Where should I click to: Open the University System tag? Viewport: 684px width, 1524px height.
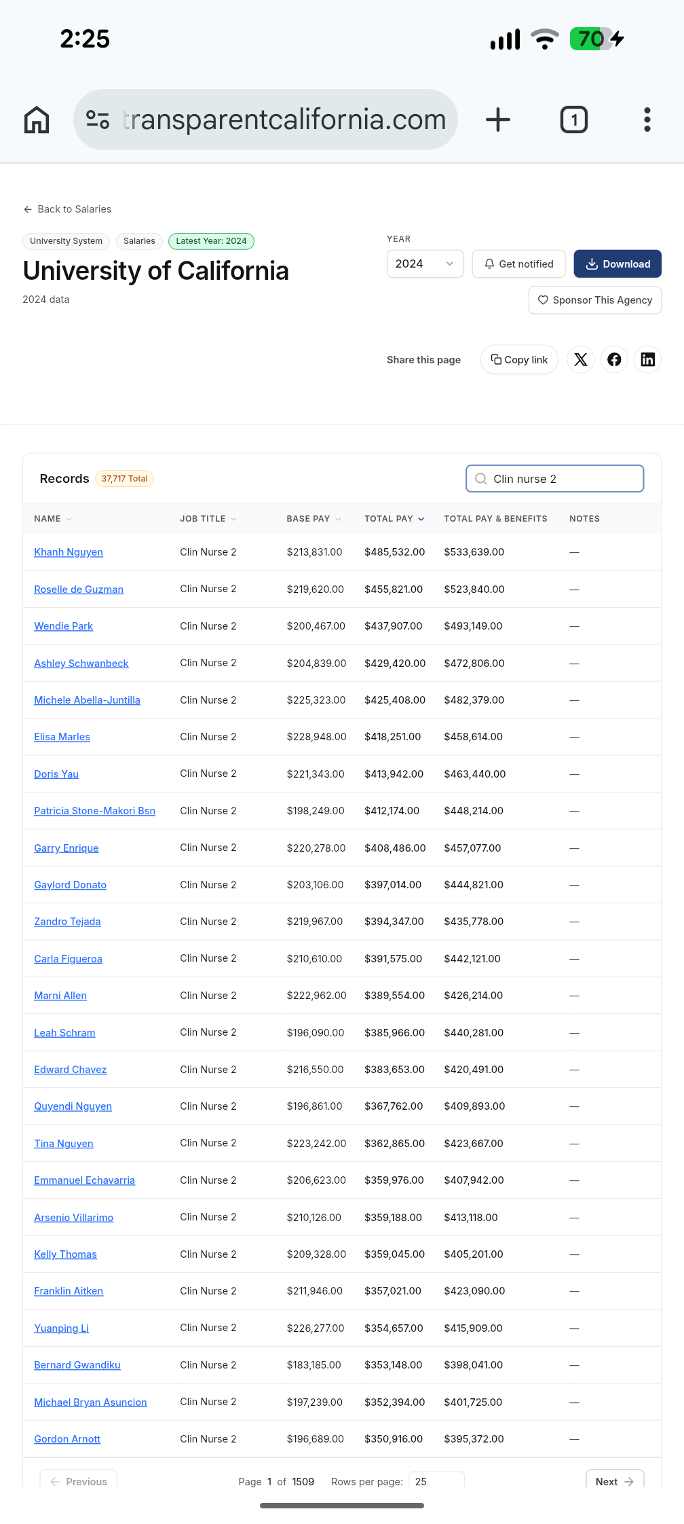(66, 241)
